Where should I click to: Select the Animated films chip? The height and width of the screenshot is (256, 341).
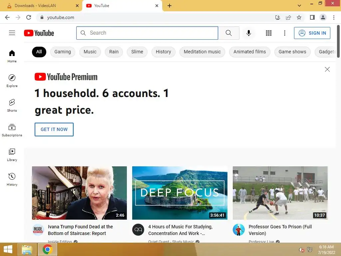click(x=249, y=52)
